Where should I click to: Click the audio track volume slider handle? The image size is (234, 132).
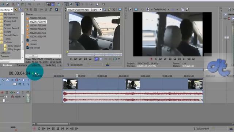(x=5, y=97)
